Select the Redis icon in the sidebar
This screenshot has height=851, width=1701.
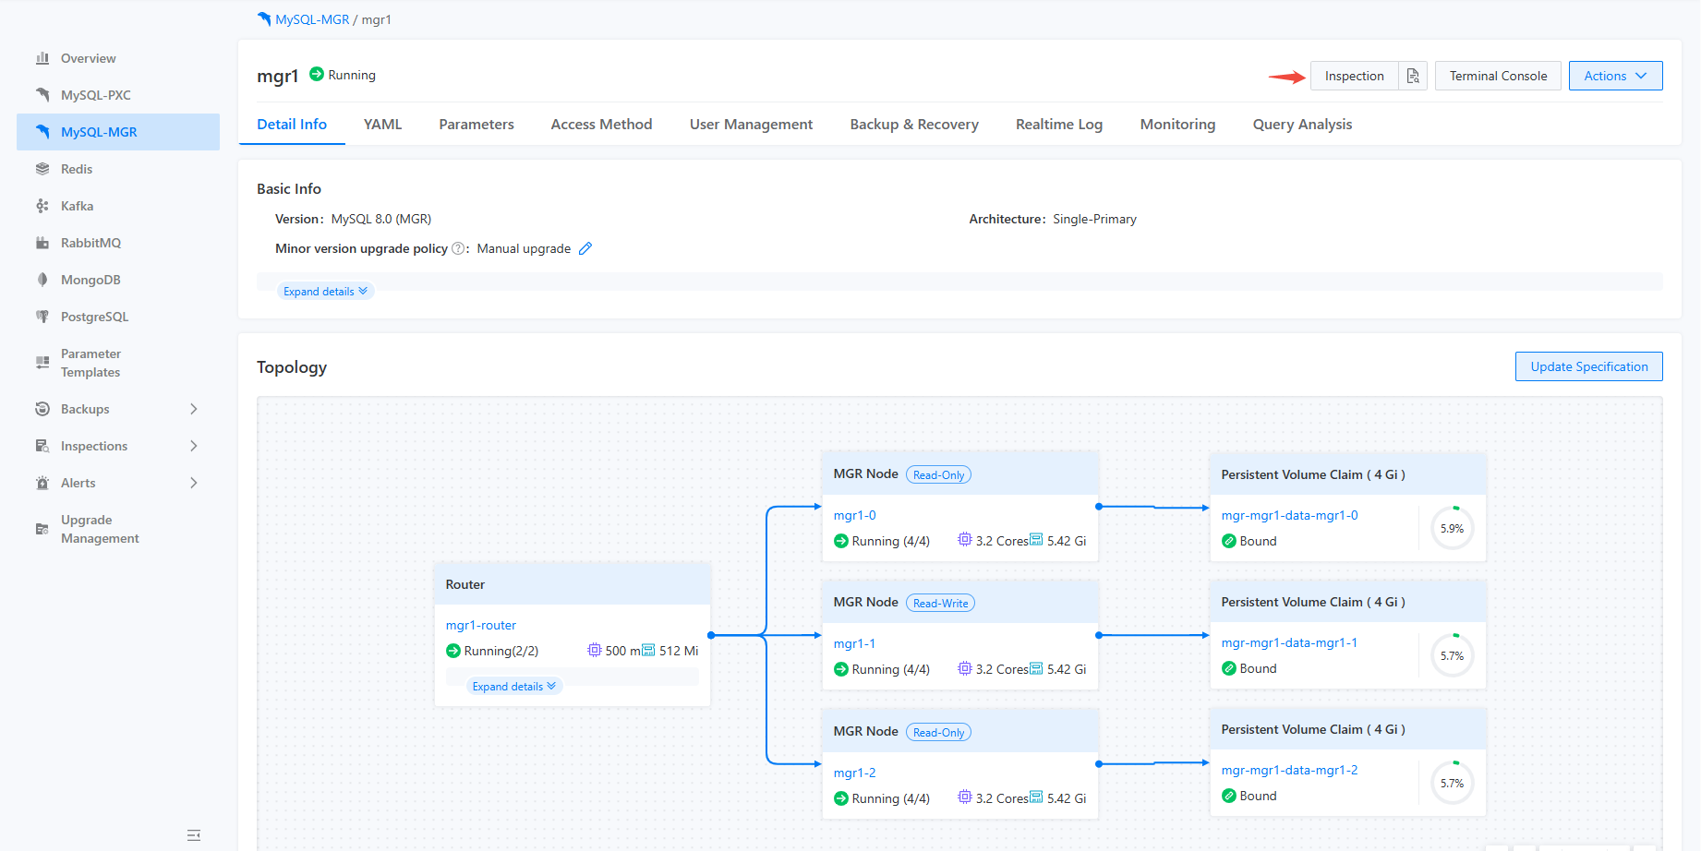tap(42, 169)
